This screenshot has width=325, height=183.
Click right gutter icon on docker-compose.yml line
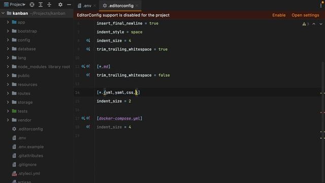88,118
